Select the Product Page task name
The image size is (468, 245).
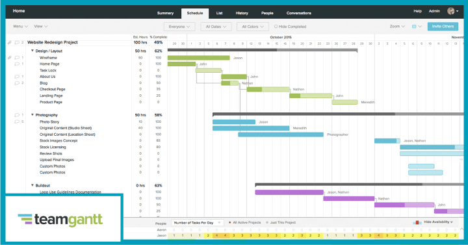pos(51,102)
